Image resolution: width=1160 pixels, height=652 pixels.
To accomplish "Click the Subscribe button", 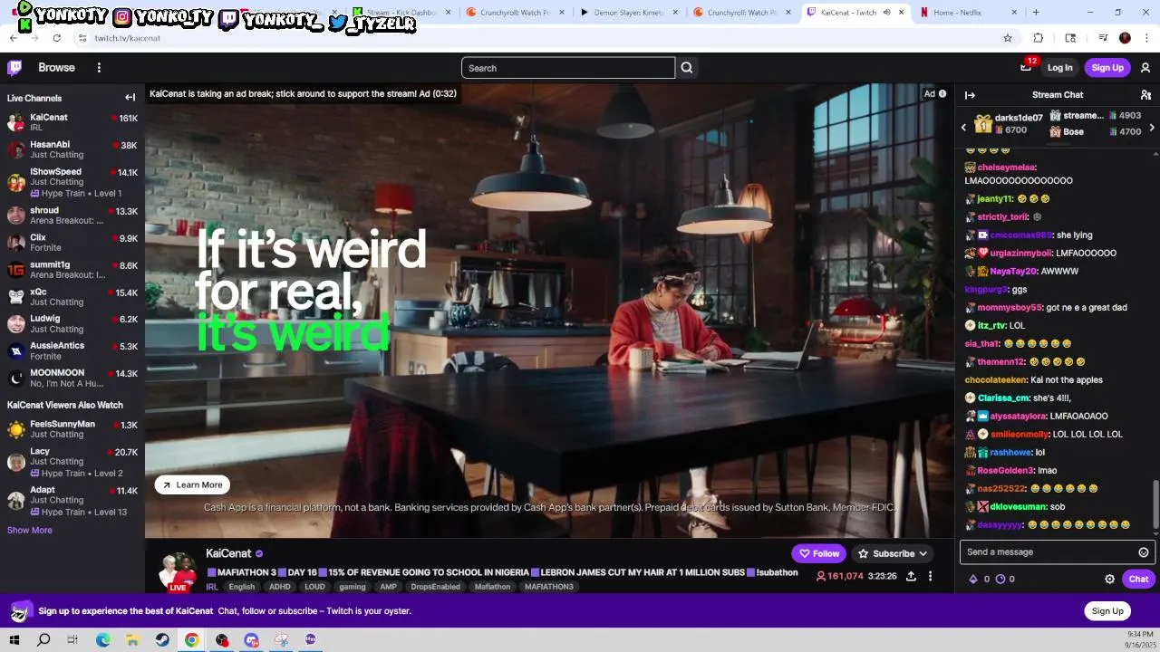I will [893, 553].
